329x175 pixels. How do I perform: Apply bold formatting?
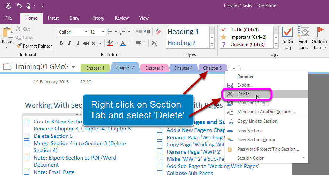click(x=62, y=43)
